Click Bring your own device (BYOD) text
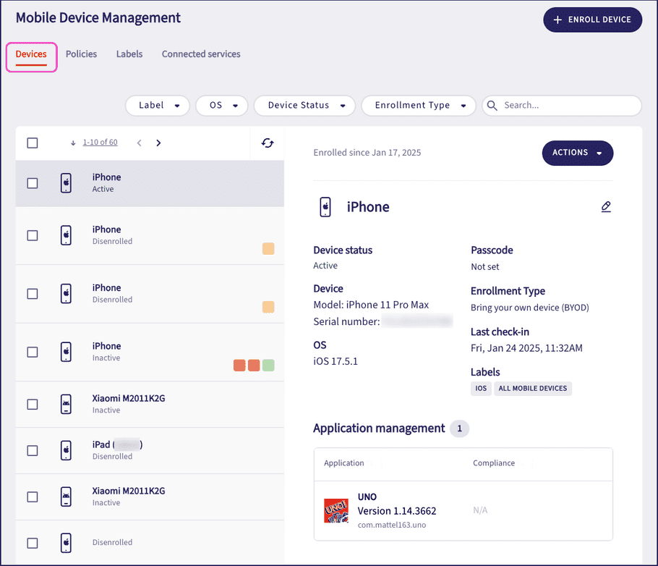 coord(529,308)
